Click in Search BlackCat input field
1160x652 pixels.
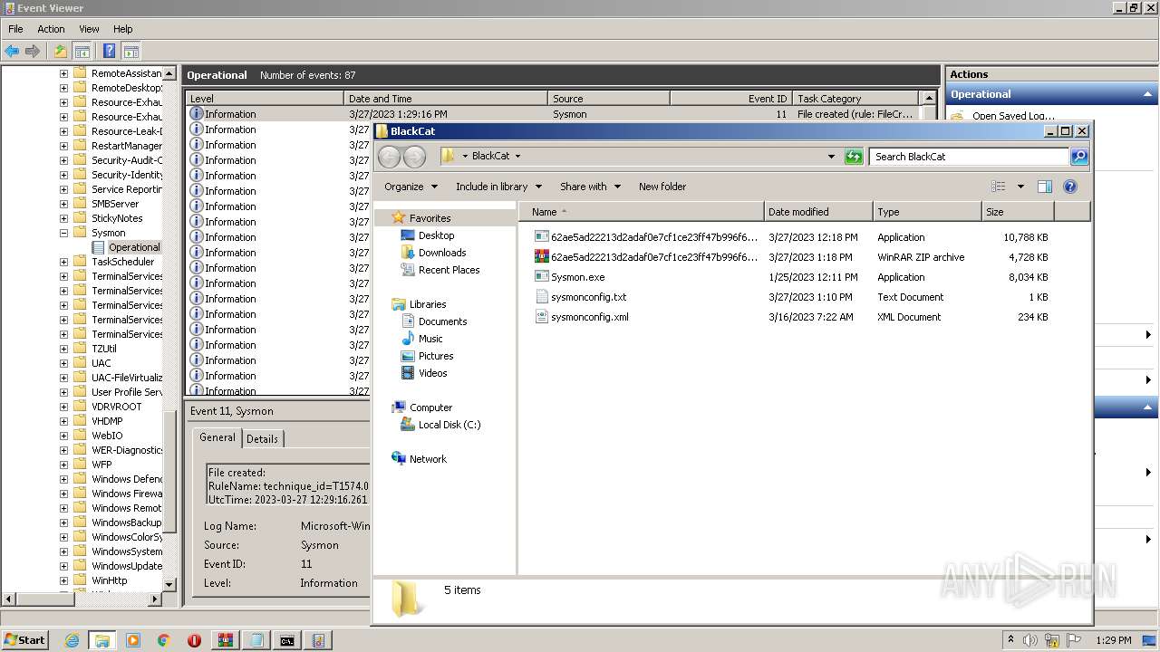pos(968,157)
